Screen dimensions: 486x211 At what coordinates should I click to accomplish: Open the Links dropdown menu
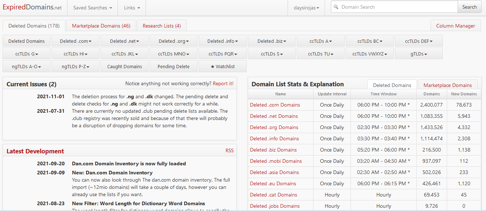click(132, 8)
